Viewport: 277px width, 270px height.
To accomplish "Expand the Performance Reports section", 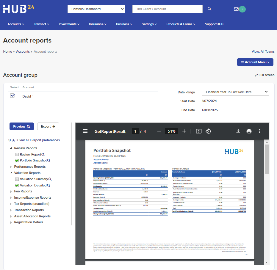I will [11, 167].
